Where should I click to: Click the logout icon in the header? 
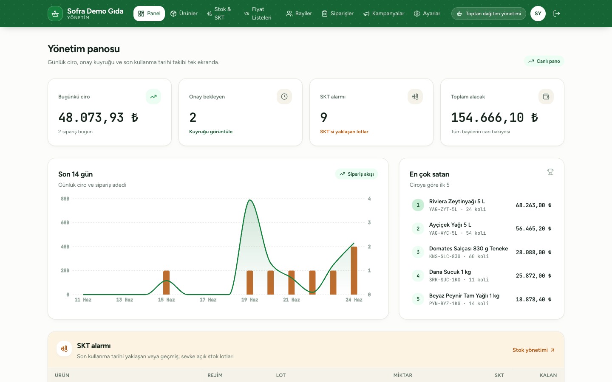coord(556,14)
